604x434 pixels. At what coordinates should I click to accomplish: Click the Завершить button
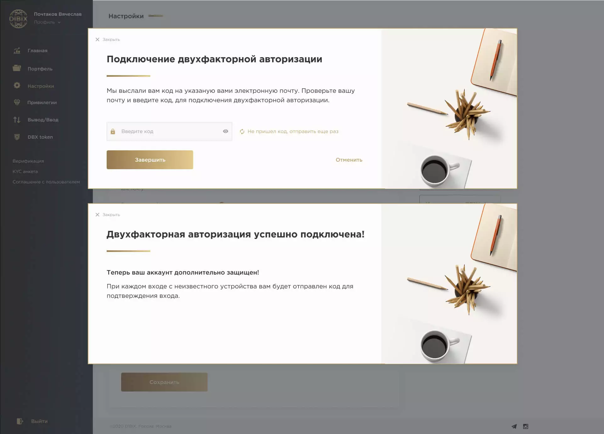click(150, 160)
